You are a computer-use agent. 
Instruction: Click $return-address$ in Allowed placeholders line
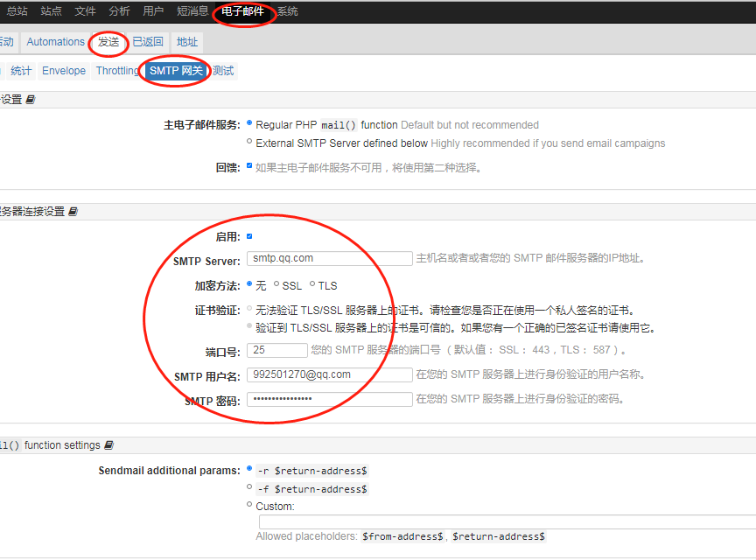(499, 537)
